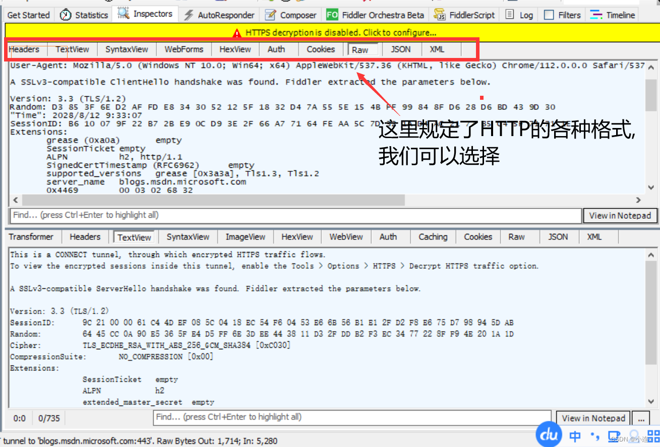Viewport: 660px width, 447px height.
Task: Switch to the Get Started tab
Action: (29, 15)
